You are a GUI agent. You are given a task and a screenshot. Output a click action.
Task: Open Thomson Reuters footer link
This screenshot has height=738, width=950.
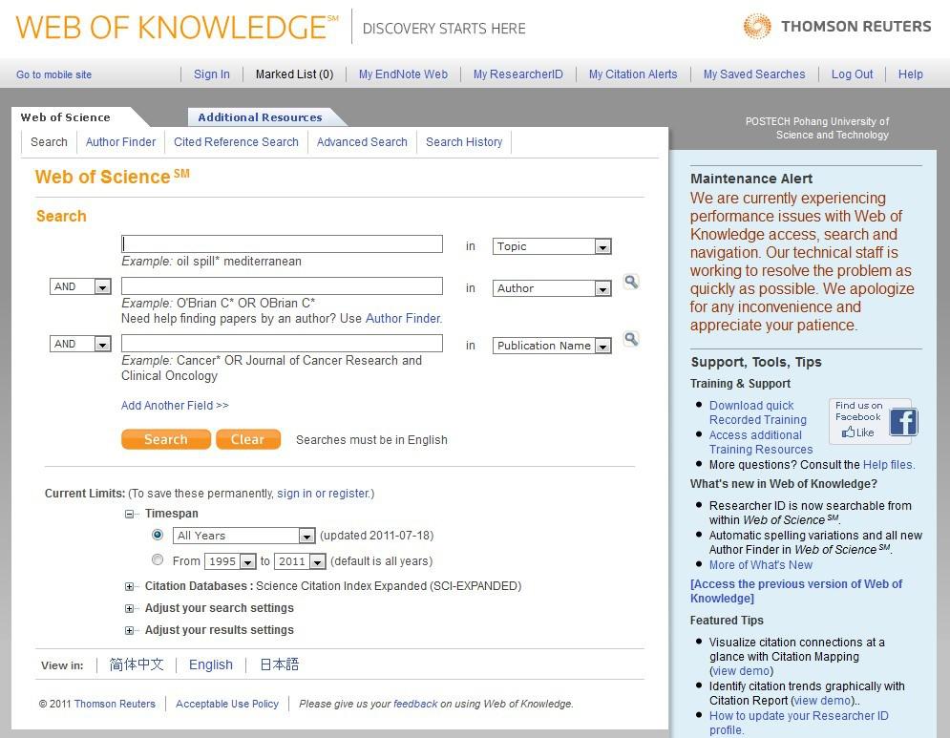click(x=115, y=704)
